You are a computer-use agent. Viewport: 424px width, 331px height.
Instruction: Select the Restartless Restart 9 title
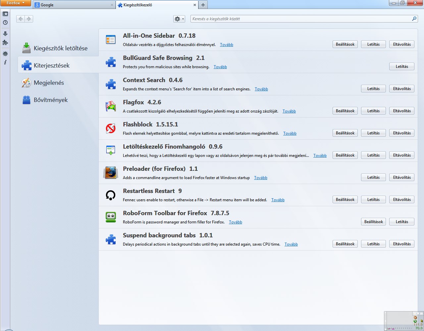[x=152, y=191]
